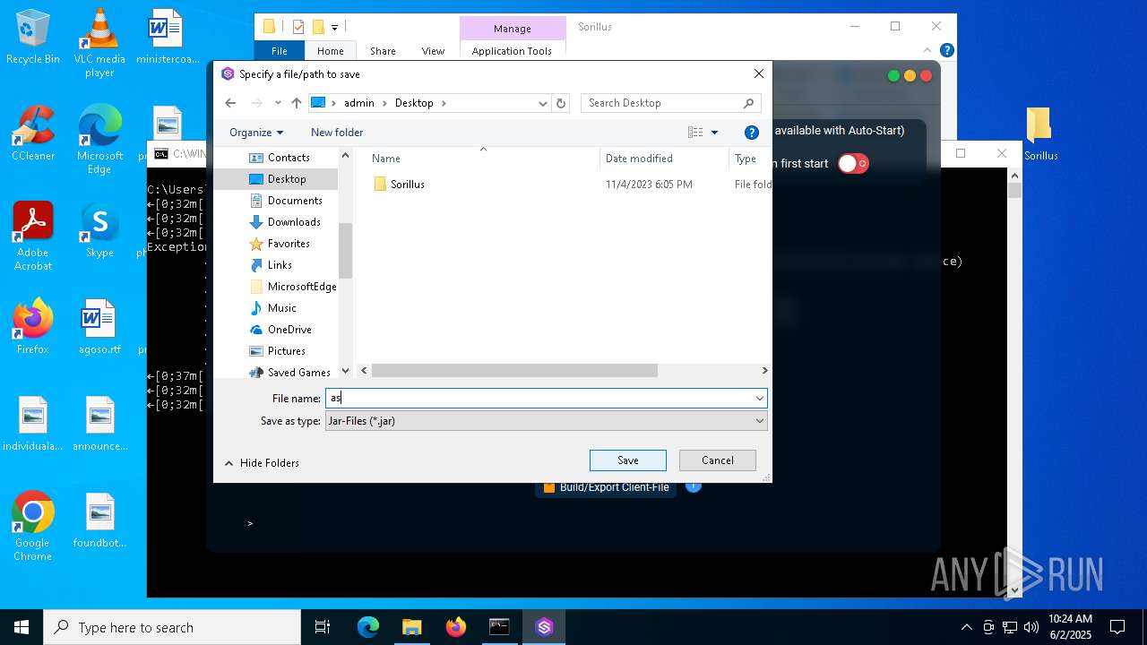This screenshot has height=645, width=1147.
Task: Change the view layout icon
Action: 695,133
